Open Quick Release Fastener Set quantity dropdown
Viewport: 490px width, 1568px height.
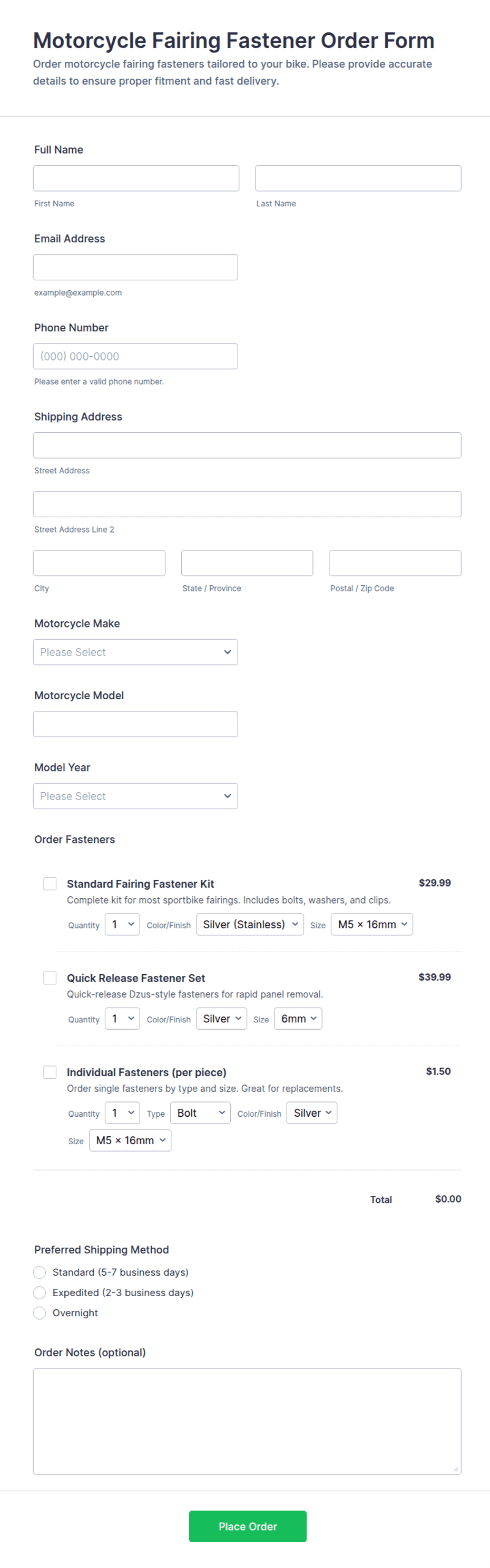(x=122, y=1019)
